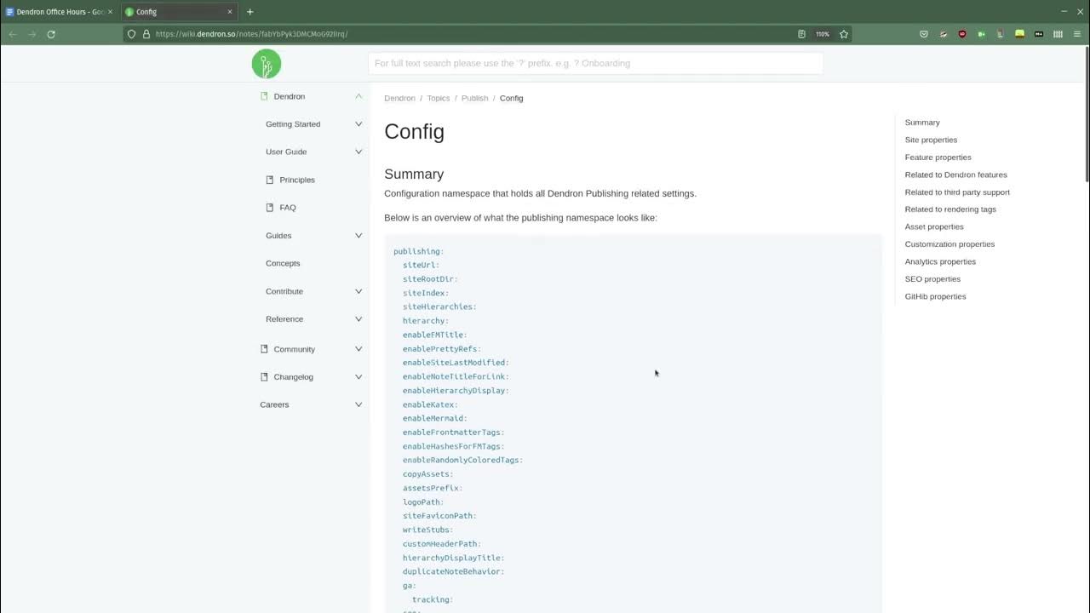This screenshot has height=613, width=1090.
Task: Click the page vertical scrollbar
Action: 1087,115
